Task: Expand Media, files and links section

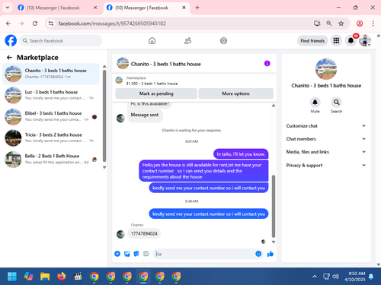Action: pos(326,152)
